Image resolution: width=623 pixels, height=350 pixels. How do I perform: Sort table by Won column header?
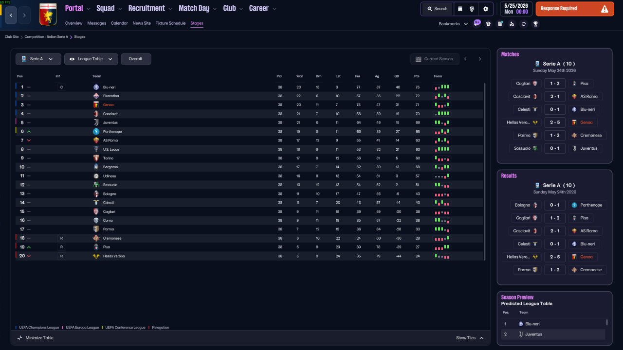tap(300, 76)
